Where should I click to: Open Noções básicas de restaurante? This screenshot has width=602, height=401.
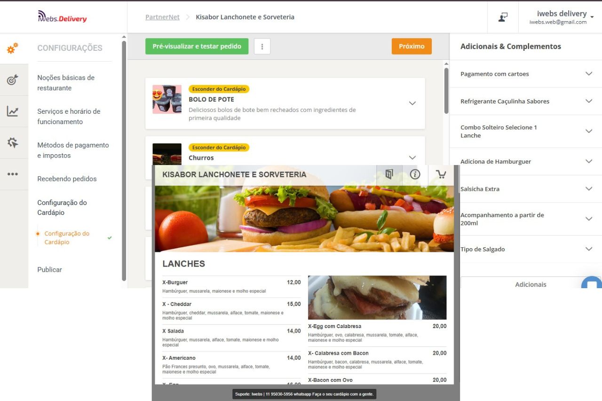[66, 83]
